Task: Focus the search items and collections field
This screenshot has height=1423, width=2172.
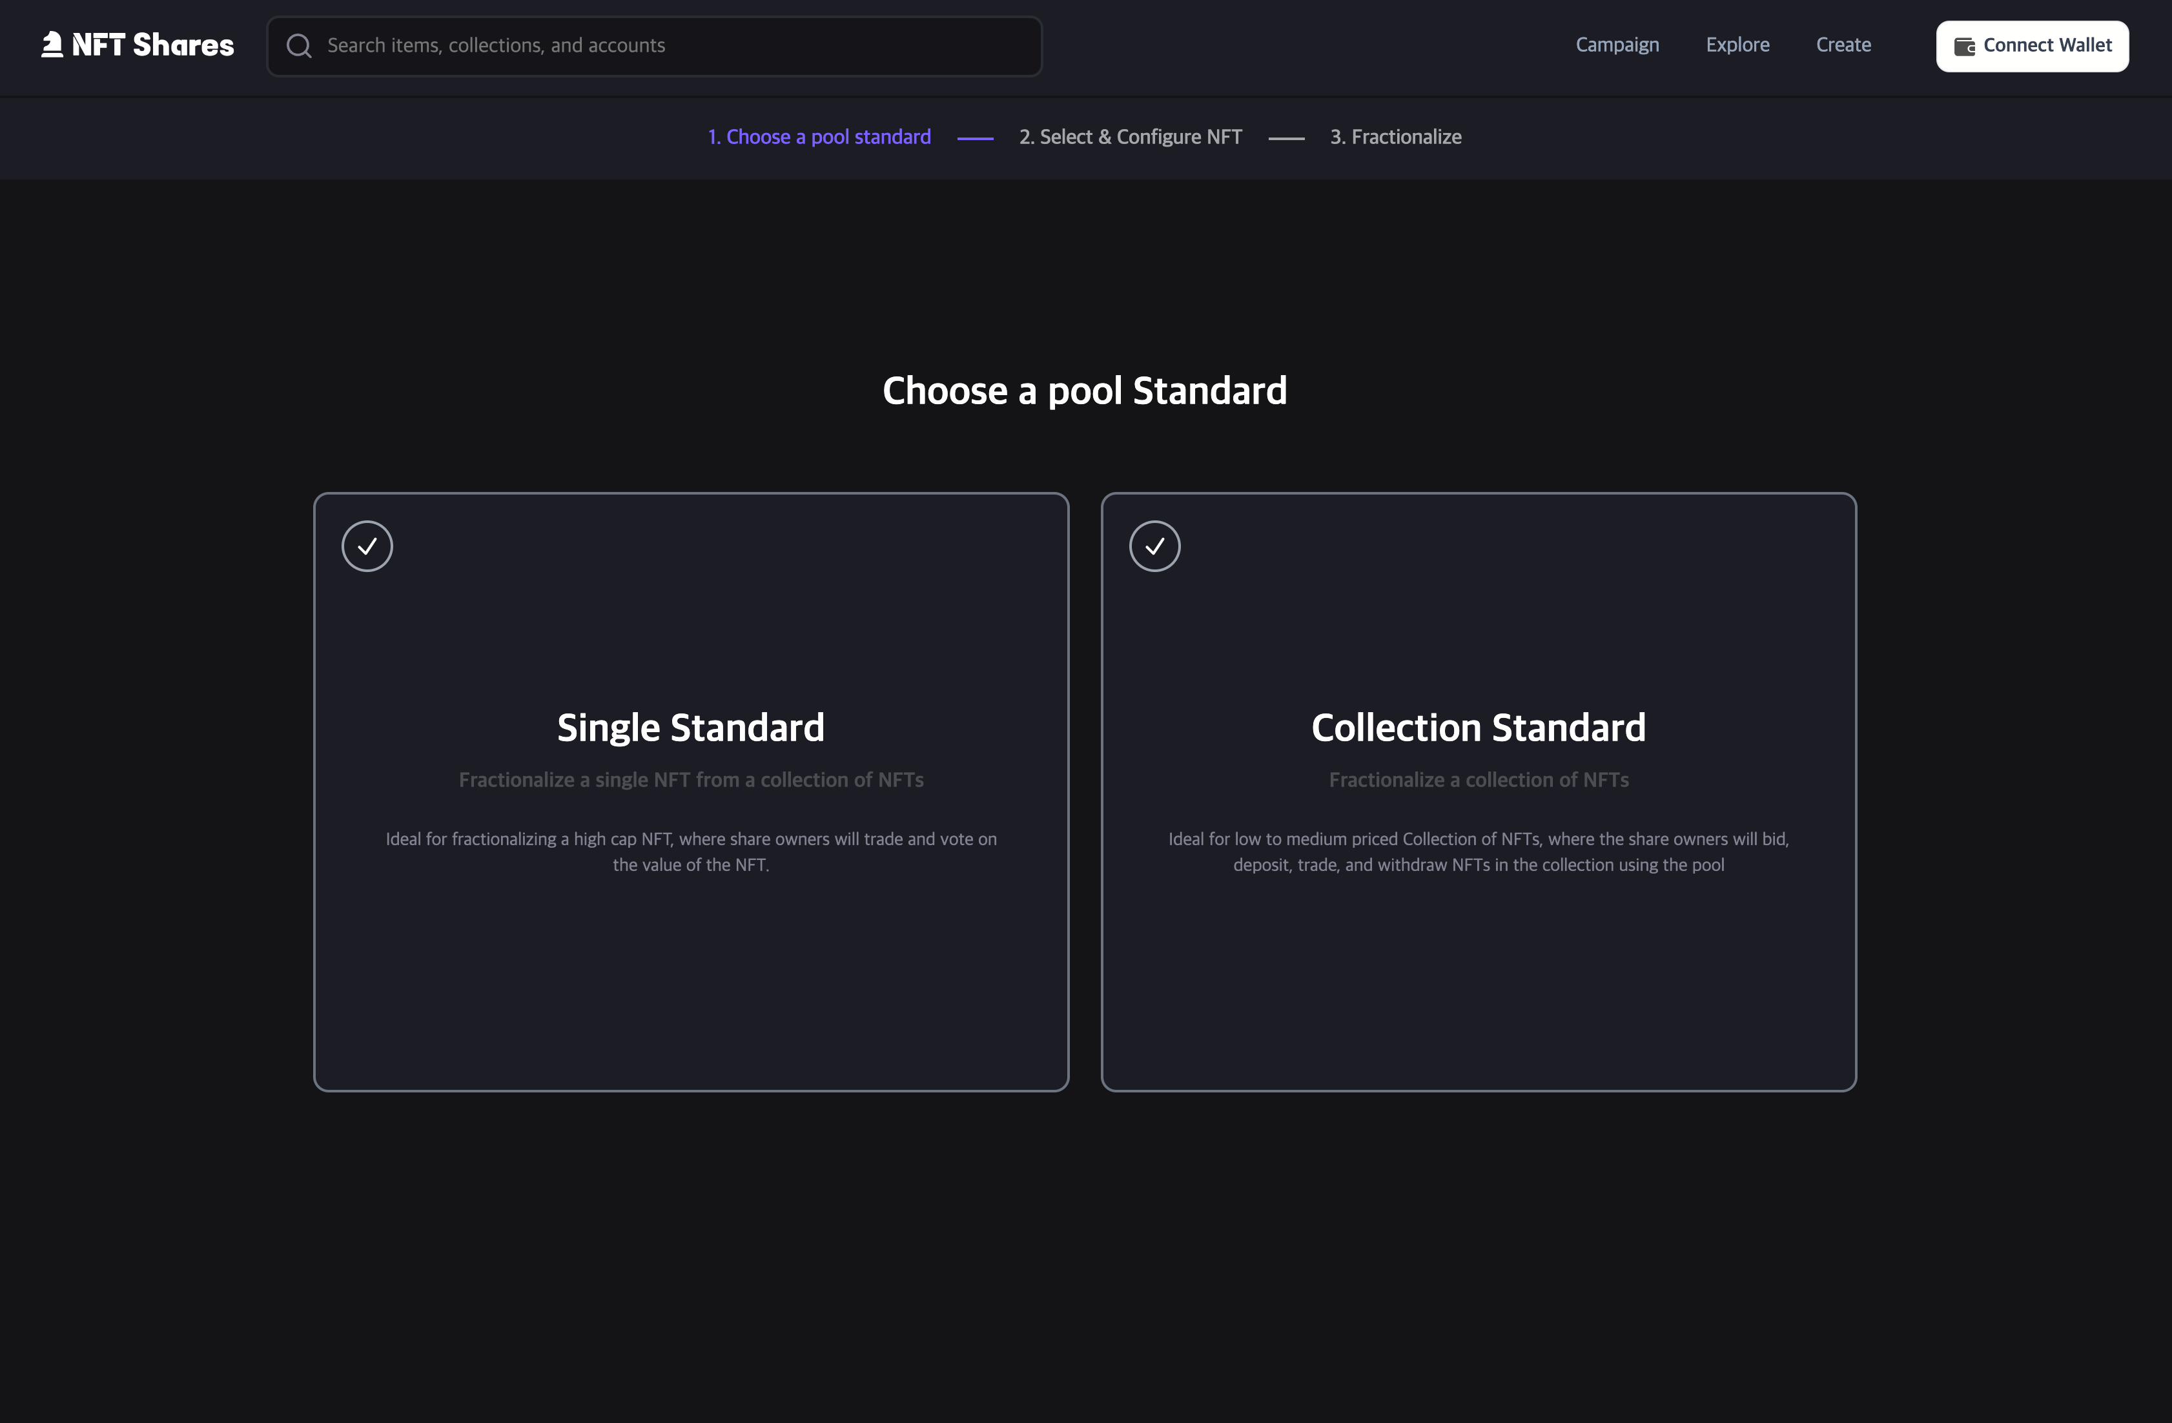Action: tap(675, 46)
